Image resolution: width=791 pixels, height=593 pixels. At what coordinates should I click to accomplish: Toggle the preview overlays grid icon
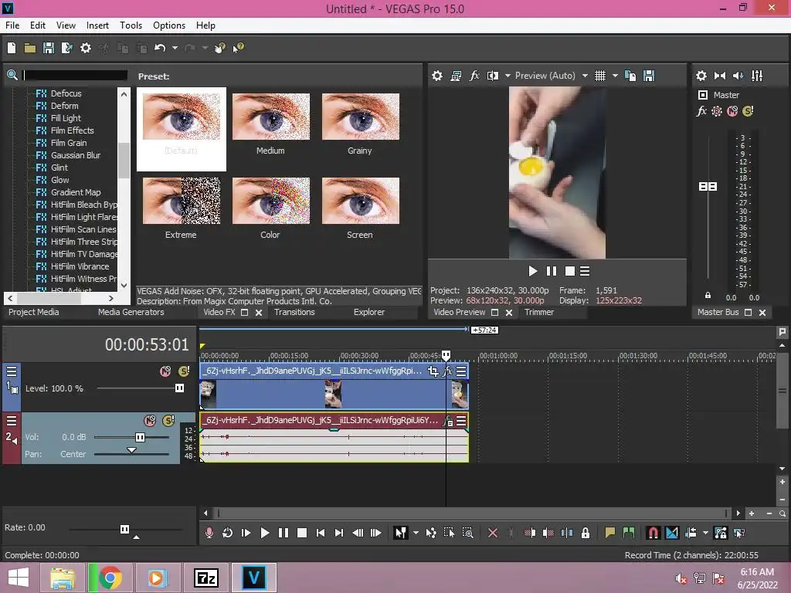pyautogui.click(x=599, y=76)
